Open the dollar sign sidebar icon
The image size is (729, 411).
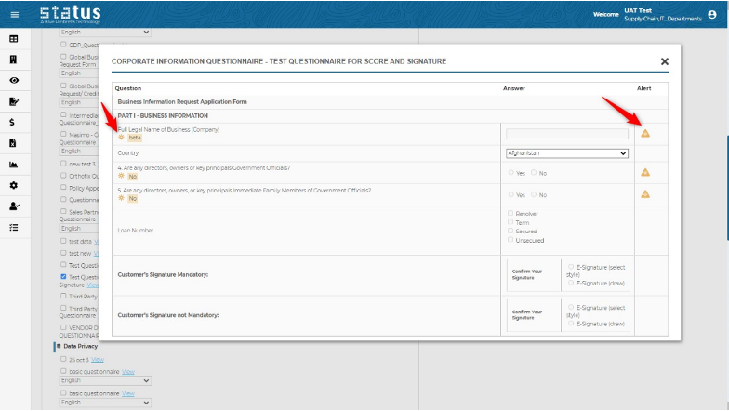13,122
